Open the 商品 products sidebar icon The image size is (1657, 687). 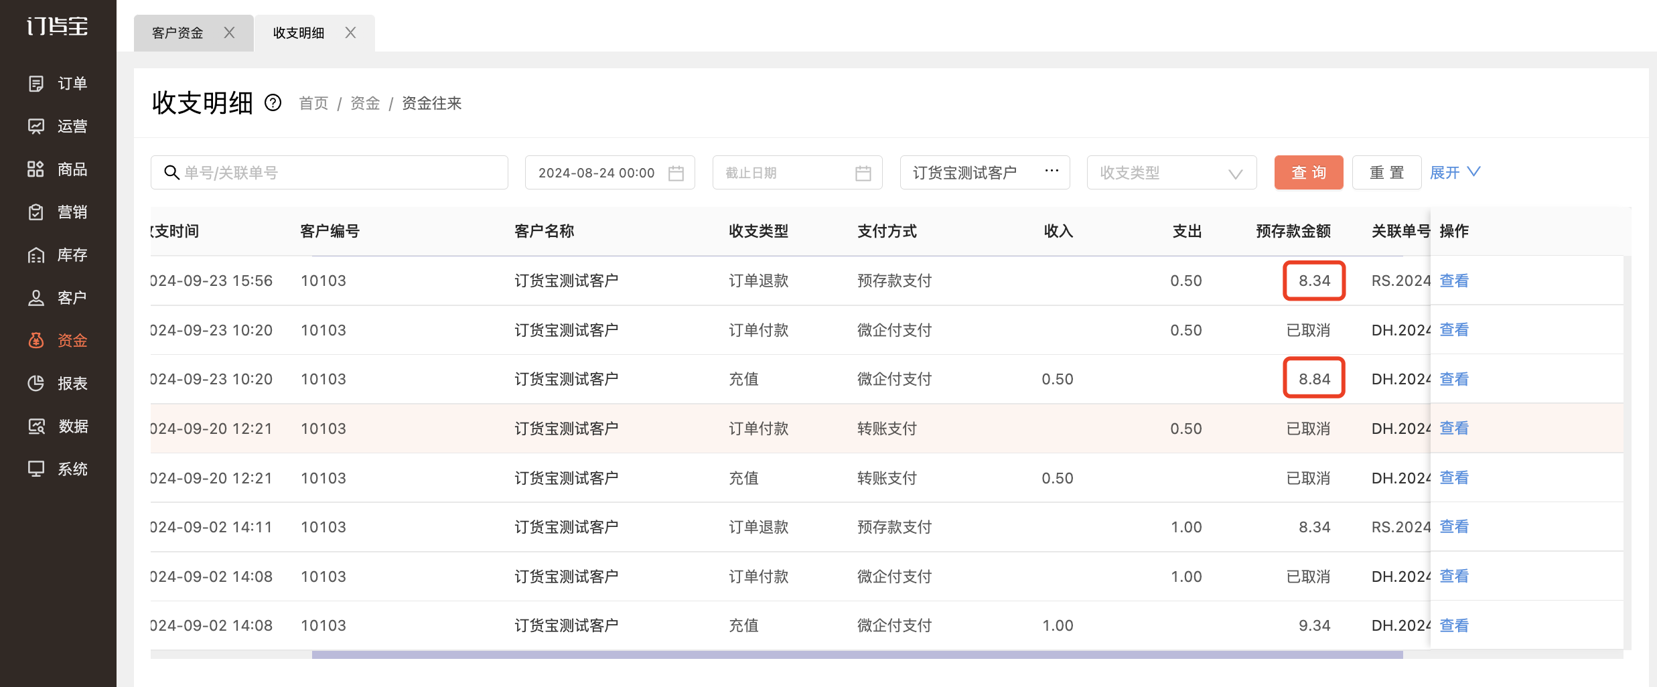click(x=36, y=169)
